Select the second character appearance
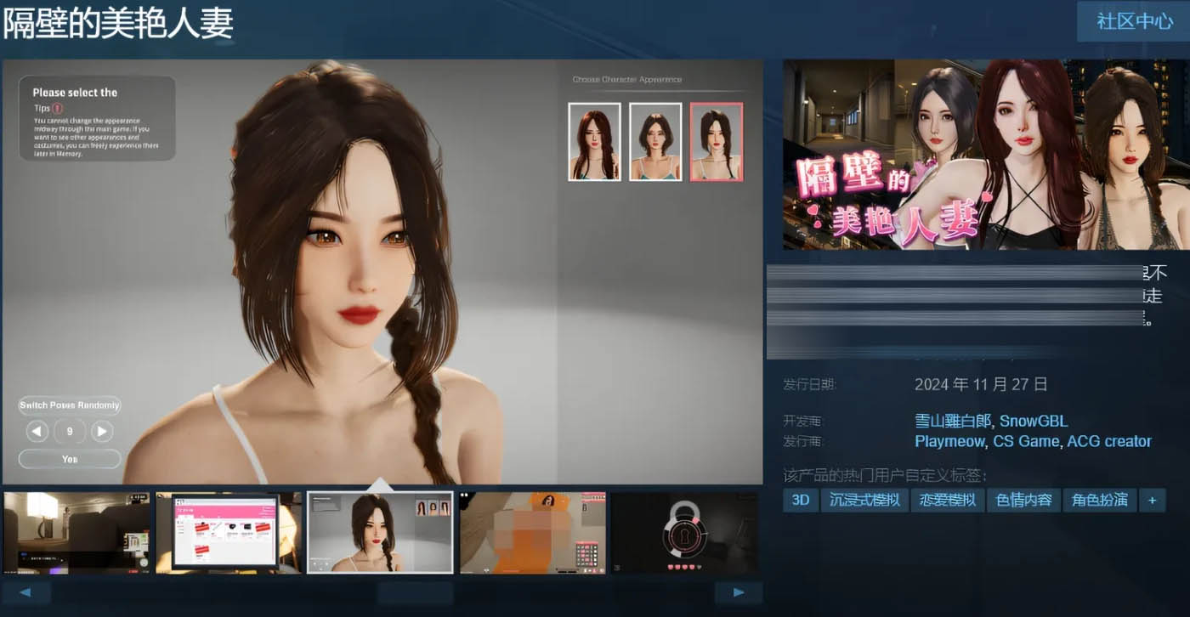The height and width of the screenshot is (617, 1190). [655, 143]
